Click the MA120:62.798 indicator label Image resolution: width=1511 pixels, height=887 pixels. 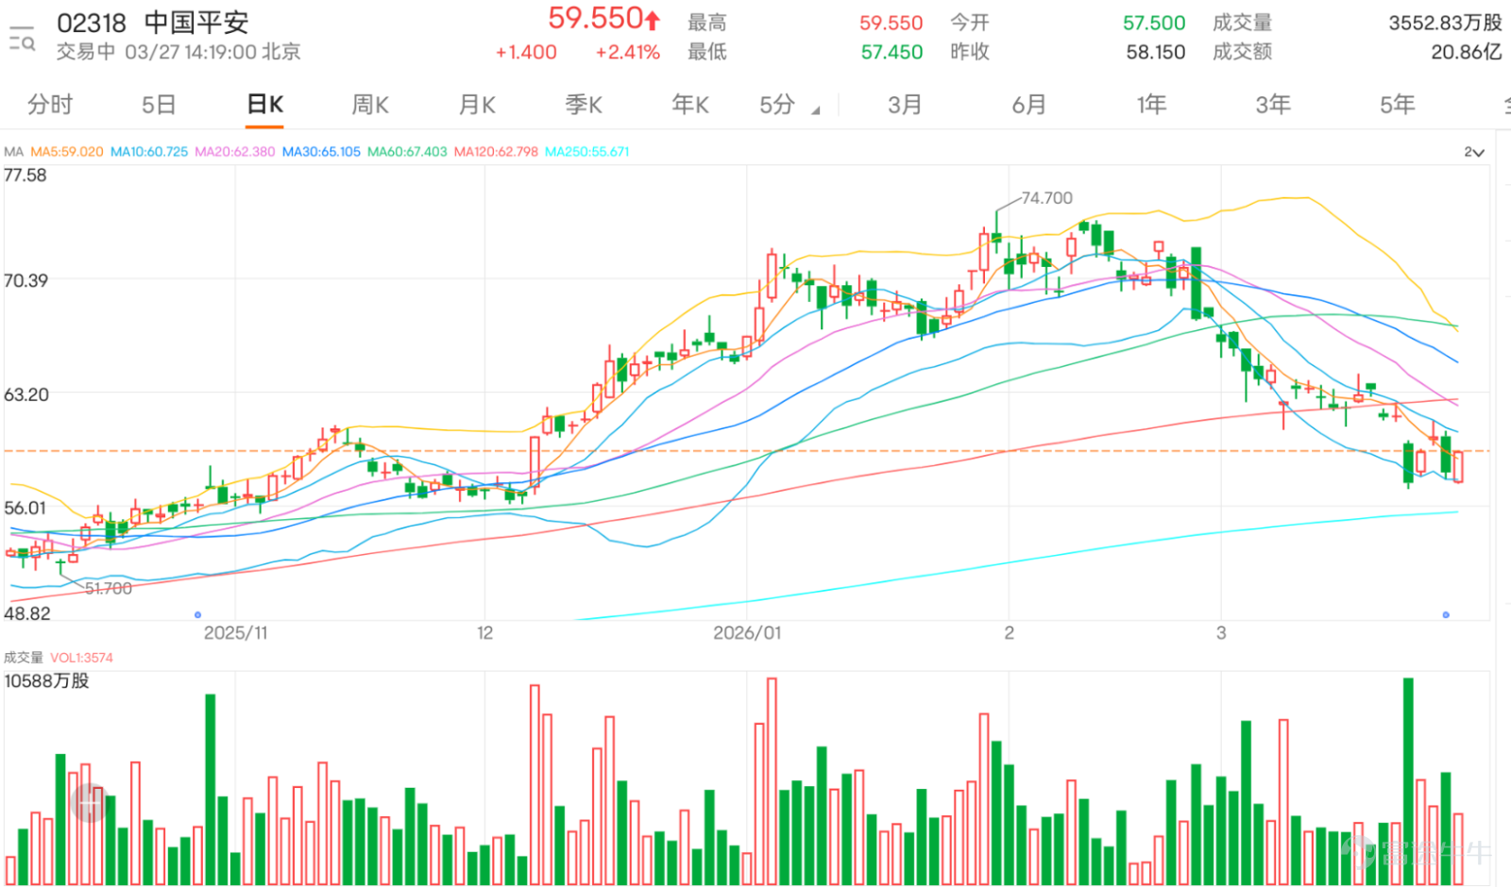496,152
